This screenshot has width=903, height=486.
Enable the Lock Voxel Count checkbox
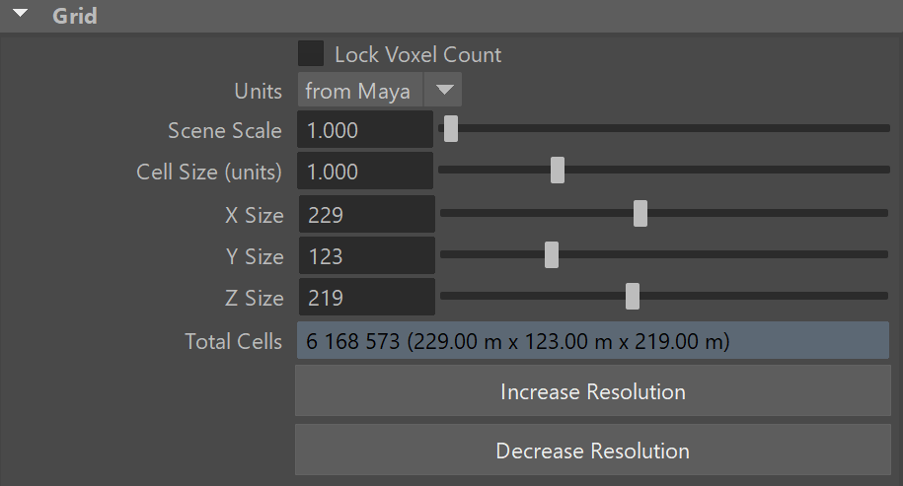click(311, 53)
